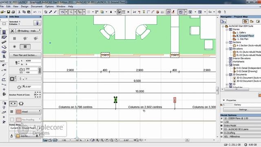Click the Zoom In magnifier icon
Screen dimensions: 261x147
click(97, 140)
